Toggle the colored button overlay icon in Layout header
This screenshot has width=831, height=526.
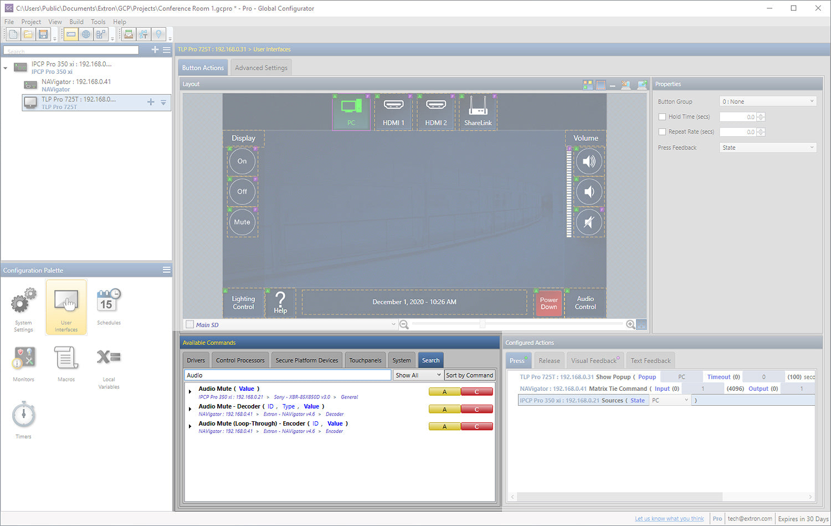click(x=588, y=85)
